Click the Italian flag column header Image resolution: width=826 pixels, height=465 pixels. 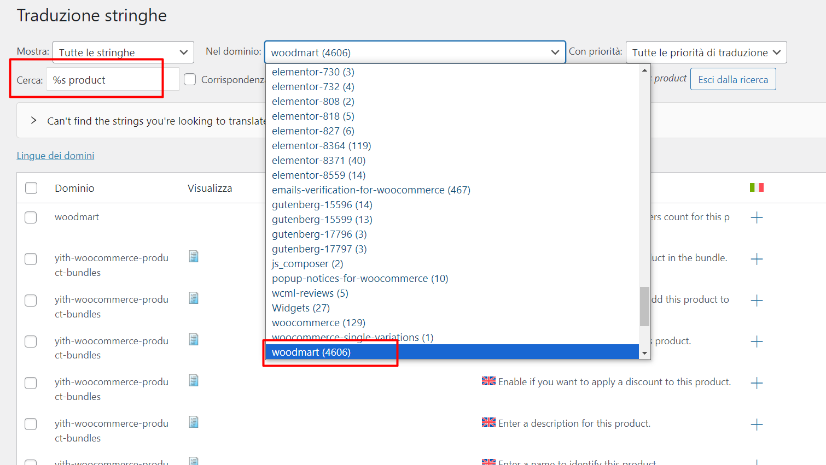point(757,187)
